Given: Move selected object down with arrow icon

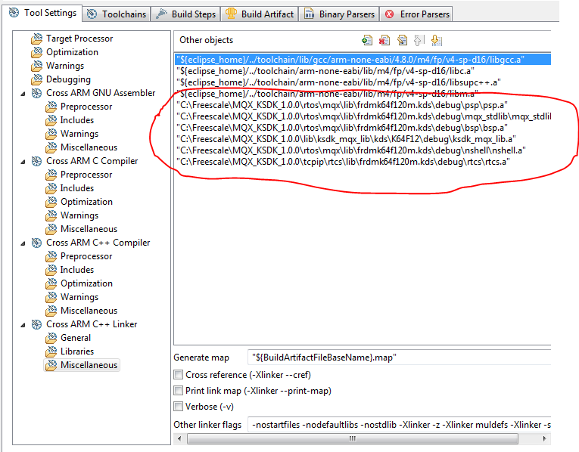Looking at the screenshot, I should point(436,40).
